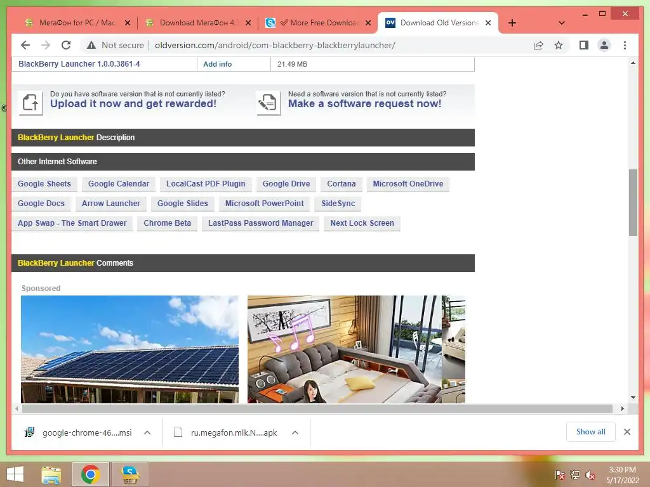Click the Add info link
This screenshot has height=487, width=650.
(217, 64)
